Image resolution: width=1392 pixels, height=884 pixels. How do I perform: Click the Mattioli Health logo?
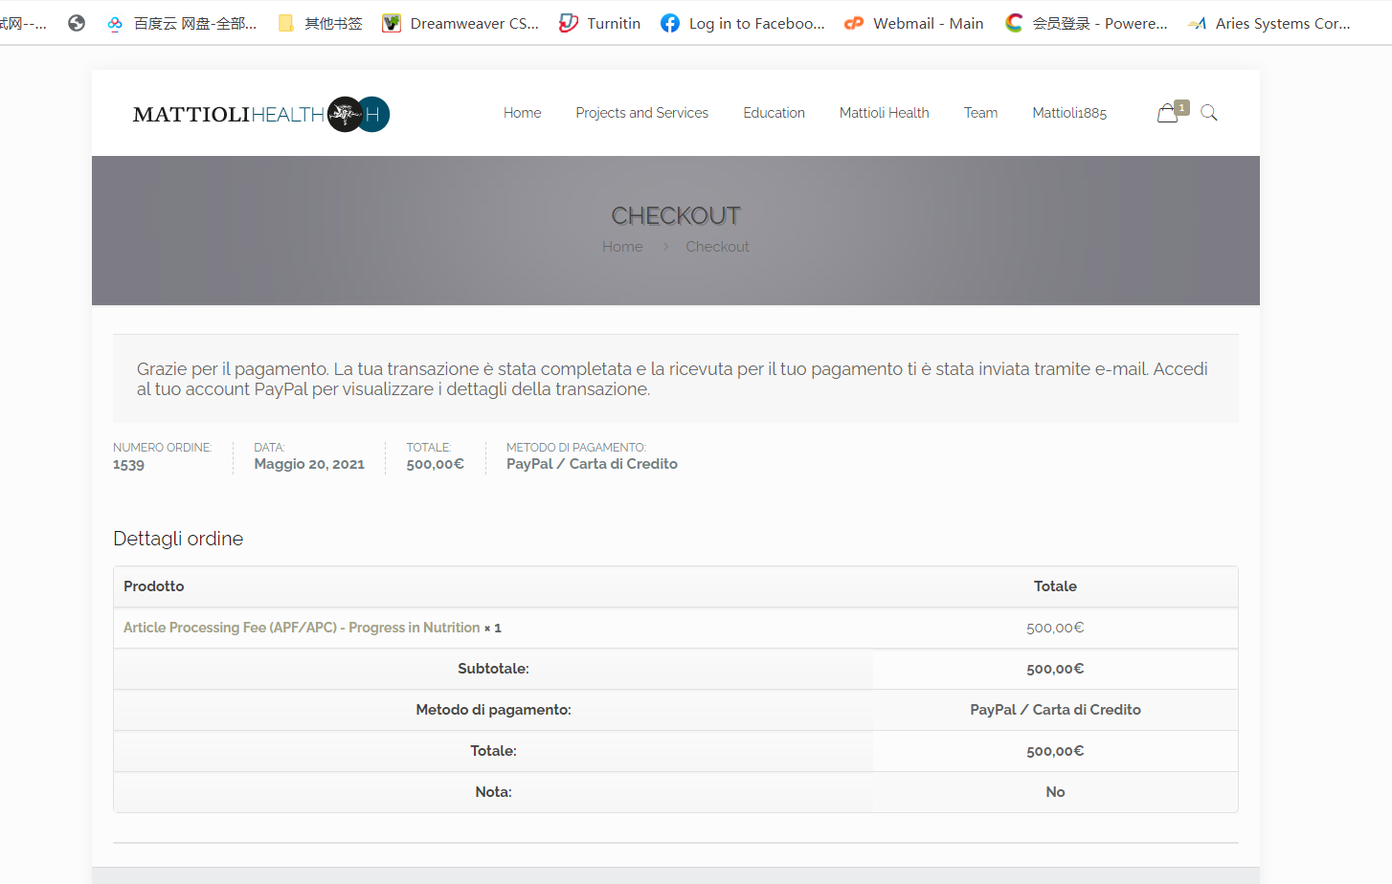(260, 114)
